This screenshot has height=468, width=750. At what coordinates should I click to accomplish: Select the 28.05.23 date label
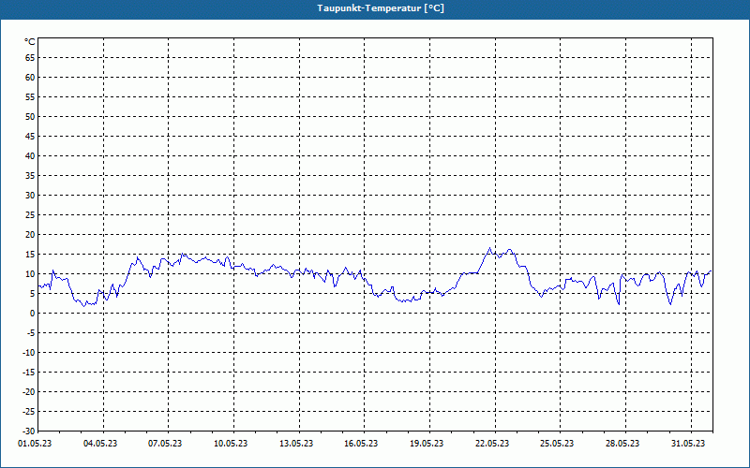coord(622,444)
